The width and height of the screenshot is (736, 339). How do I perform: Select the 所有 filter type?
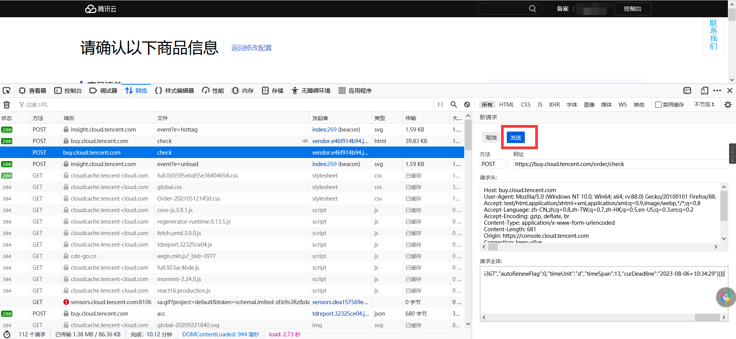tap(487, 105)
